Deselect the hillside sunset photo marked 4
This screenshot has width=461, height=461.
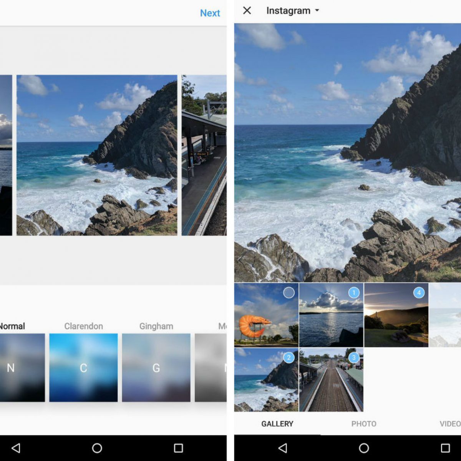pyautogui.click(x=418, y=293)
